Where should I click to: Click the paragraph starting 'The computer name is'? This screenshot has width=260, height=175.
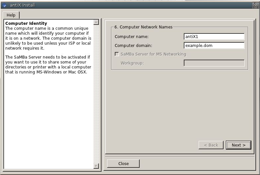(x=48, y=38)
